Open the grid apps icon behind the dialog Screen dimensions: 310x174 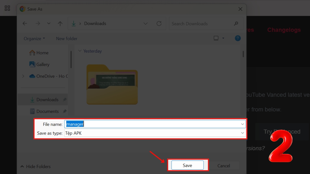(7, 8)
